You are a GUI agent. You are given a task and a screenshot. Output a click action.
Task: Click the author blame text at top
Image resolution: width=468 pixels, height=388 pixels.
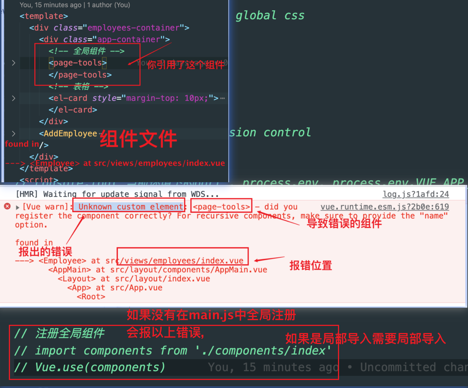tap(75, 5)
